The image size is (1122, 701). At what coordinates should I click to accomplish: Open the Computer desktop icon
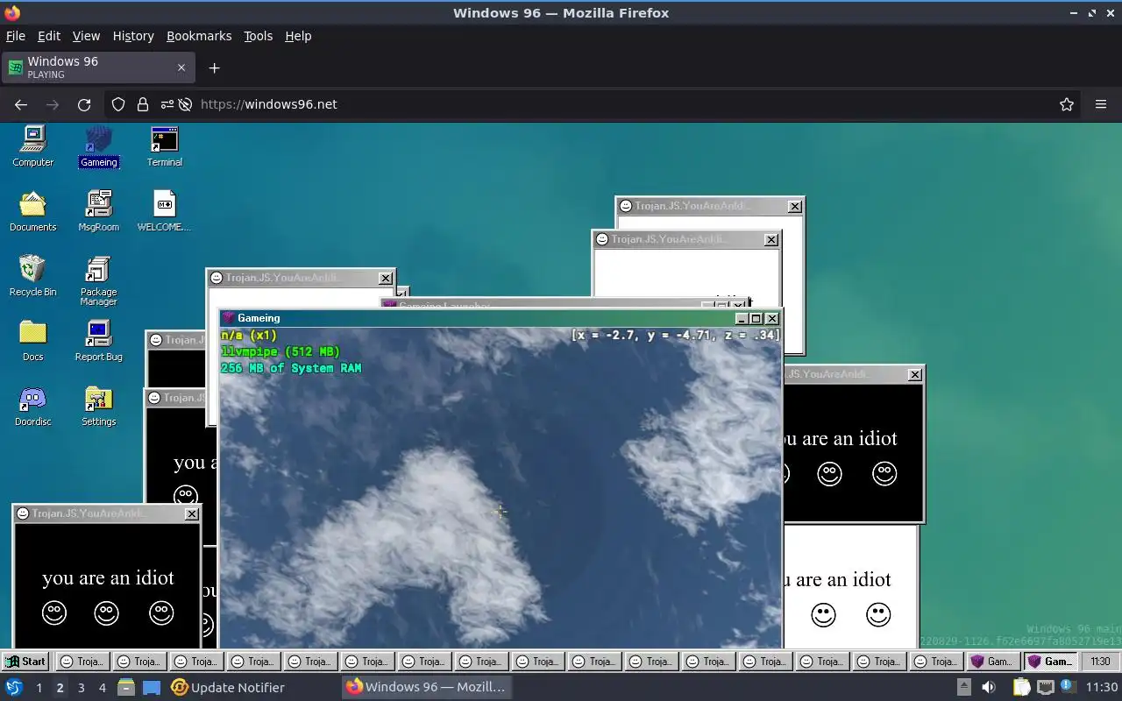click(x=33, y=146)
